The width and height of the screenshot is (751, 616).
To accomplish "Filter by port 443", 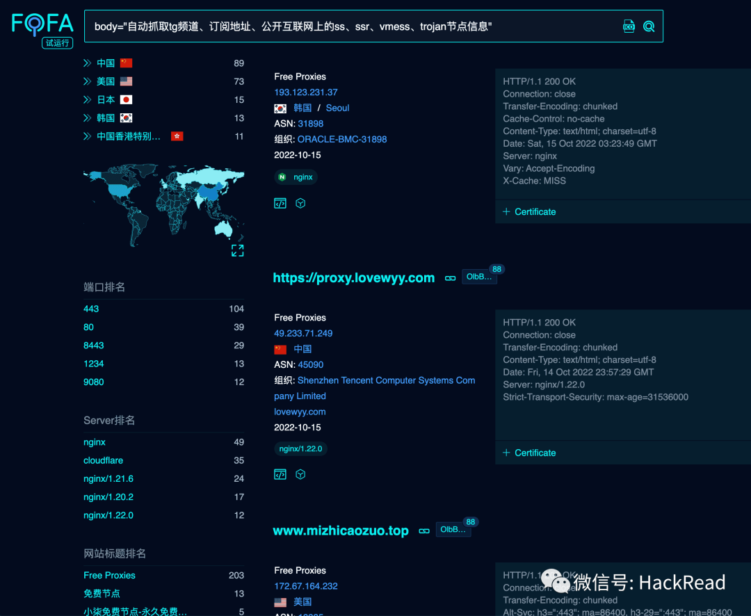I will (91, 309).
